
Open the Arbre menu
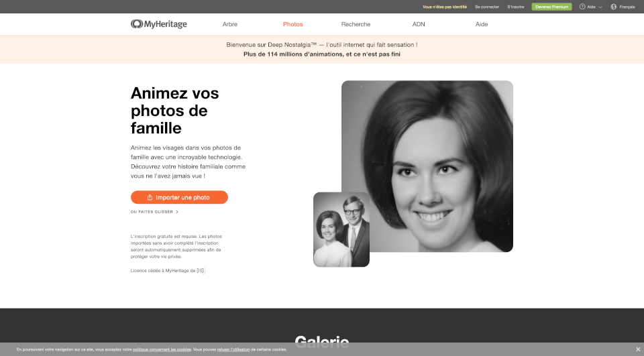(230, 24)
